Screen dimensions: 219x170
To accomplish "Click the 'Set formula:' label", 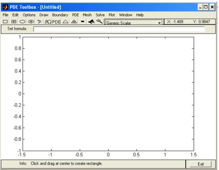I will (17, 28).
